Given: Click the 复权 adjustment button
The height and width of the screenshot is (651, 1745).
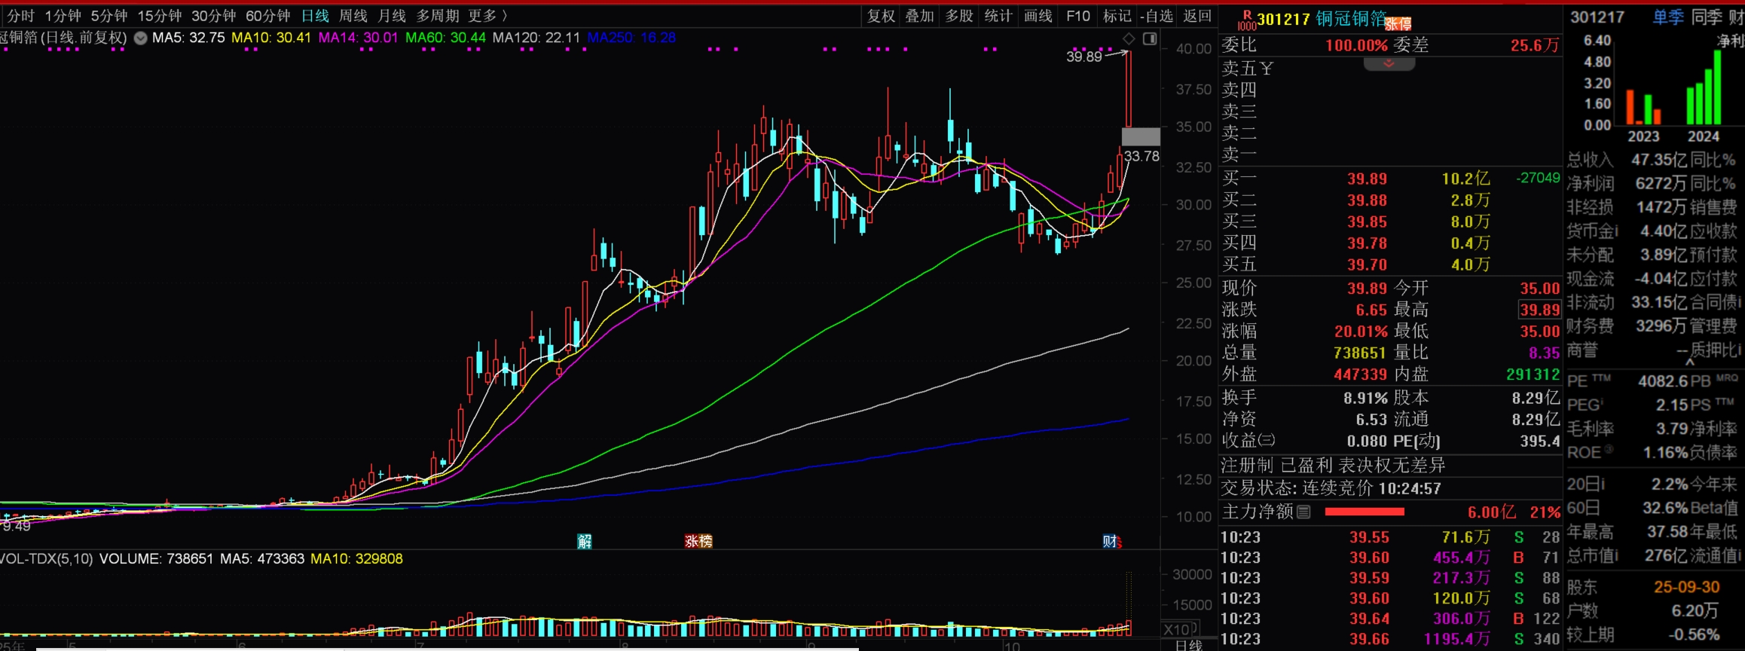Looking at the screenshot, I should click(881, 16).
